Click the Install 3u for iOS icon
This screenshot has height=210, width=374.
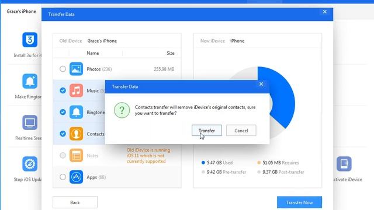(30, 40)
